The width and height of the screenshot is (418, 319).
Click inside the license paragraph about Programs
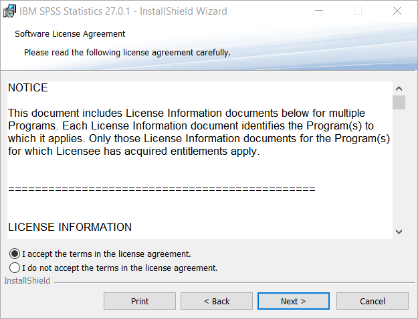pos(199,132)
